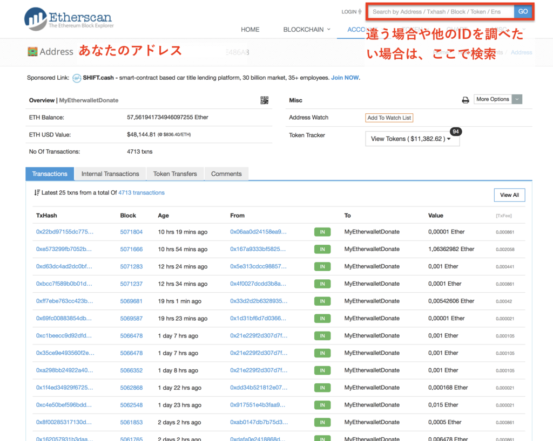Switch to Token Transfers tab
The width and height of the screenshot is (553, 441).
tap(175, 174)
